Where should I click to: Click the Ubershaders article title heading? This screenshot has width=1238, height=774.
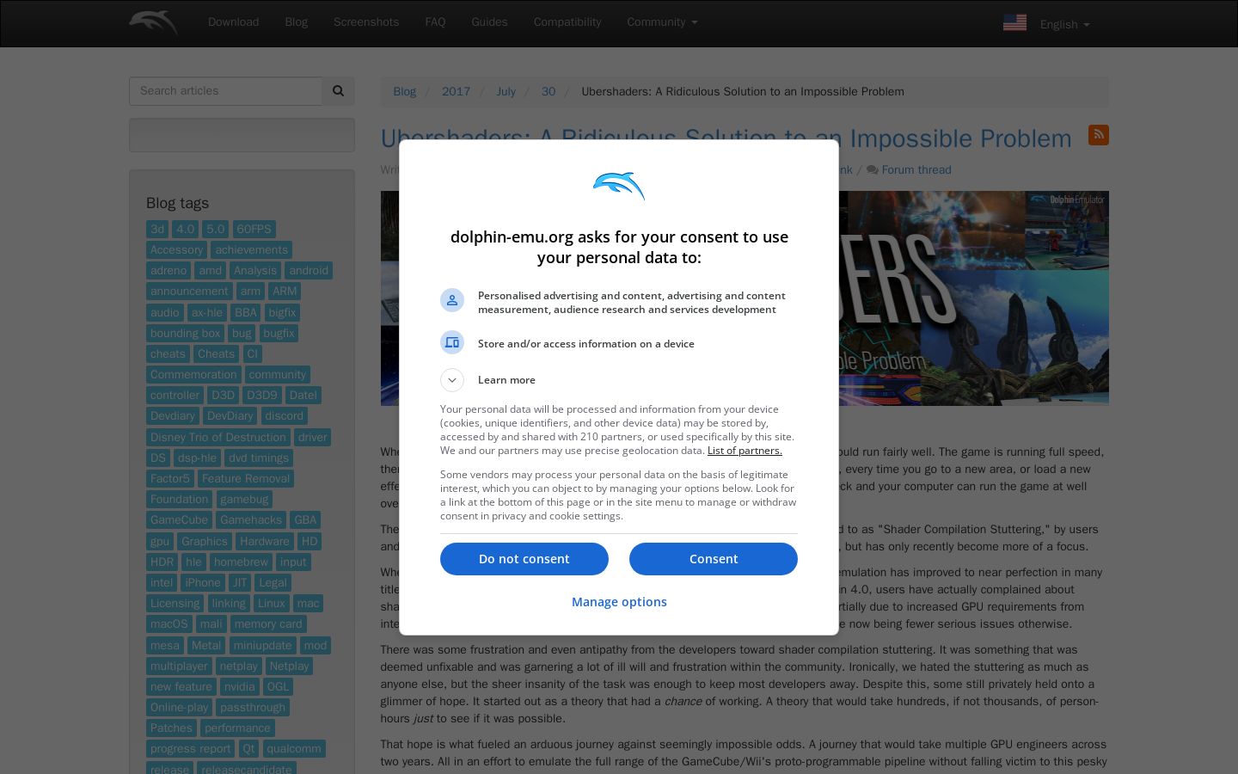pyautogui.click(x=726, y=138)
